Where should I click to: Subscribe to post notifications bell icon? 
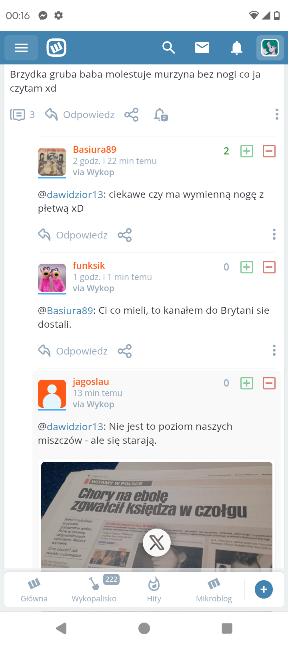click(x=161, y=115)
